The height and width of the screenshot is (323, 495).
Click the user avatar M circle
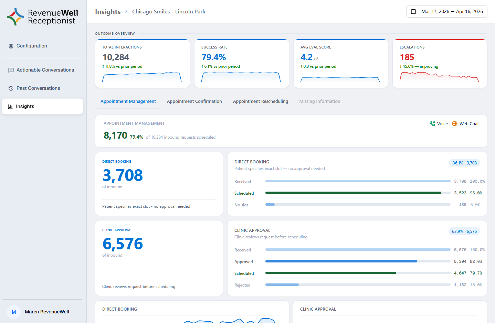14,312
